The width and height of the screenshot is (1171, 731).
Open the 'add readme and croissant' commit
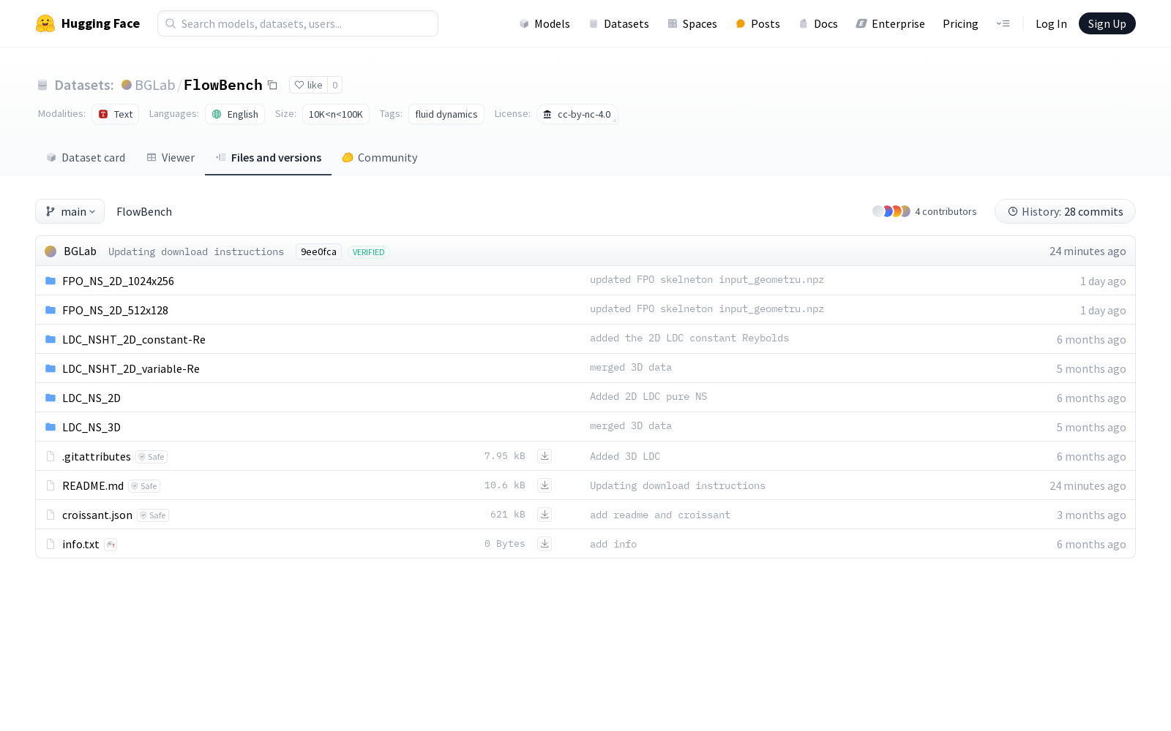[660, 515]
